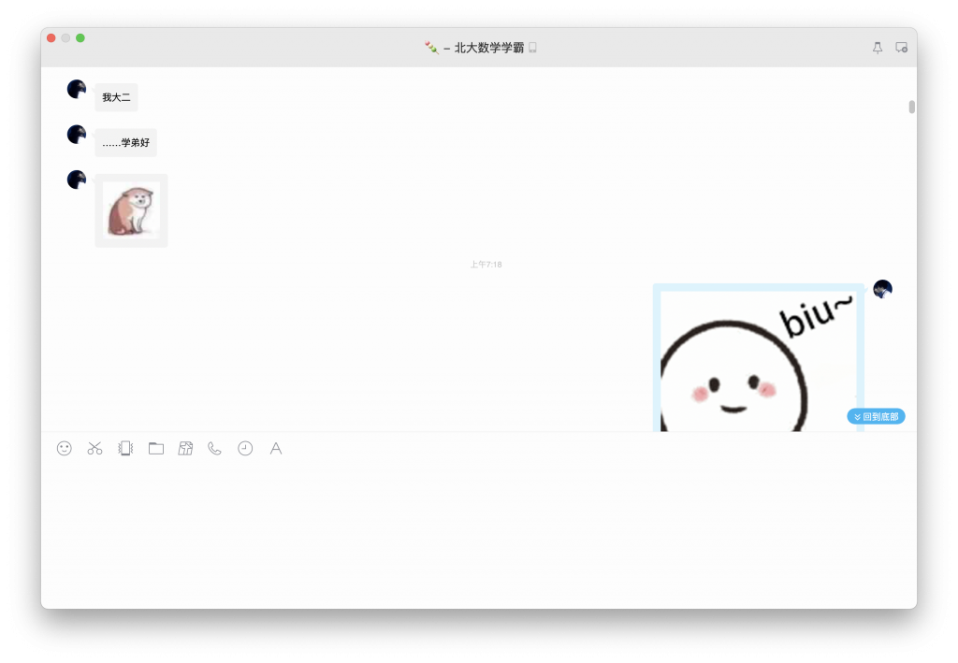Image resolution: width=958 pixels, height=663 pixels.
Task: Open the cat sticker sent in chat
Action: point(130,210)
